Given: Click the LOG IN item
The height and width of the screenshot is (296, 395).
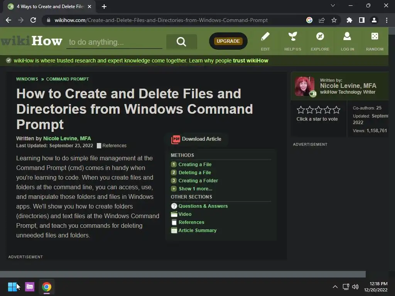Looking at the screenshot, I should point(348,41).
